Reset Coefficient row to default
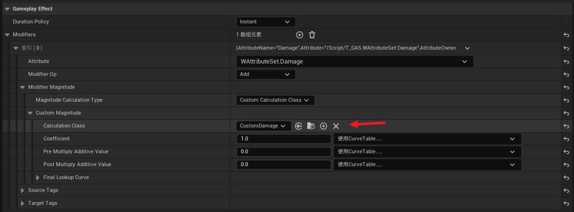This screenshot has width=574, height=212. click(566, 139)
